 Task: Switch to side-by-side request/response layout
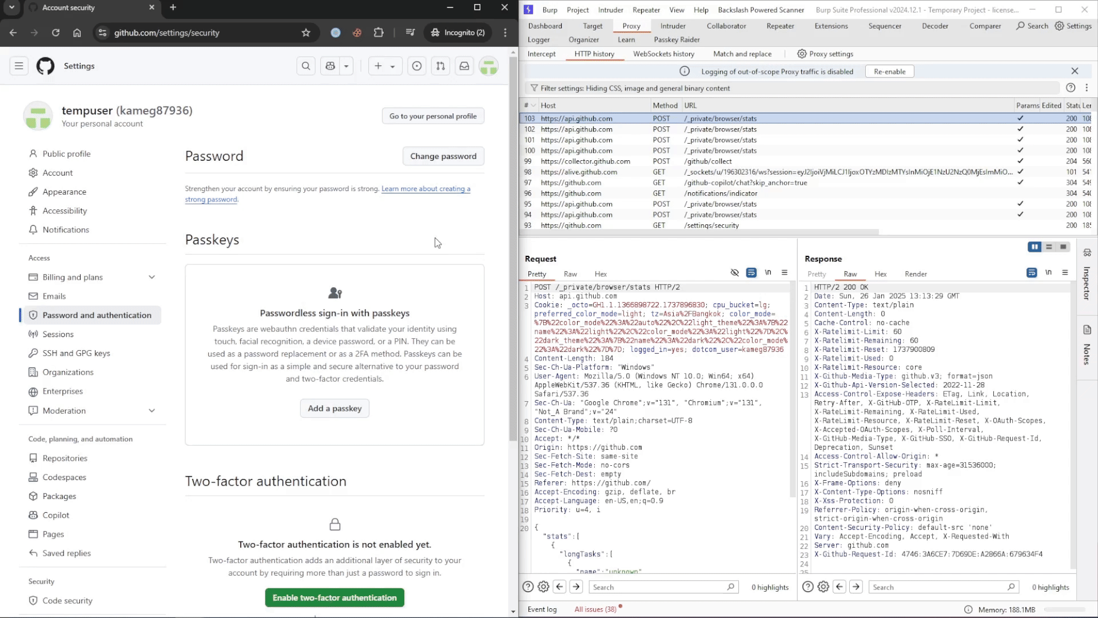[1035, 247]
